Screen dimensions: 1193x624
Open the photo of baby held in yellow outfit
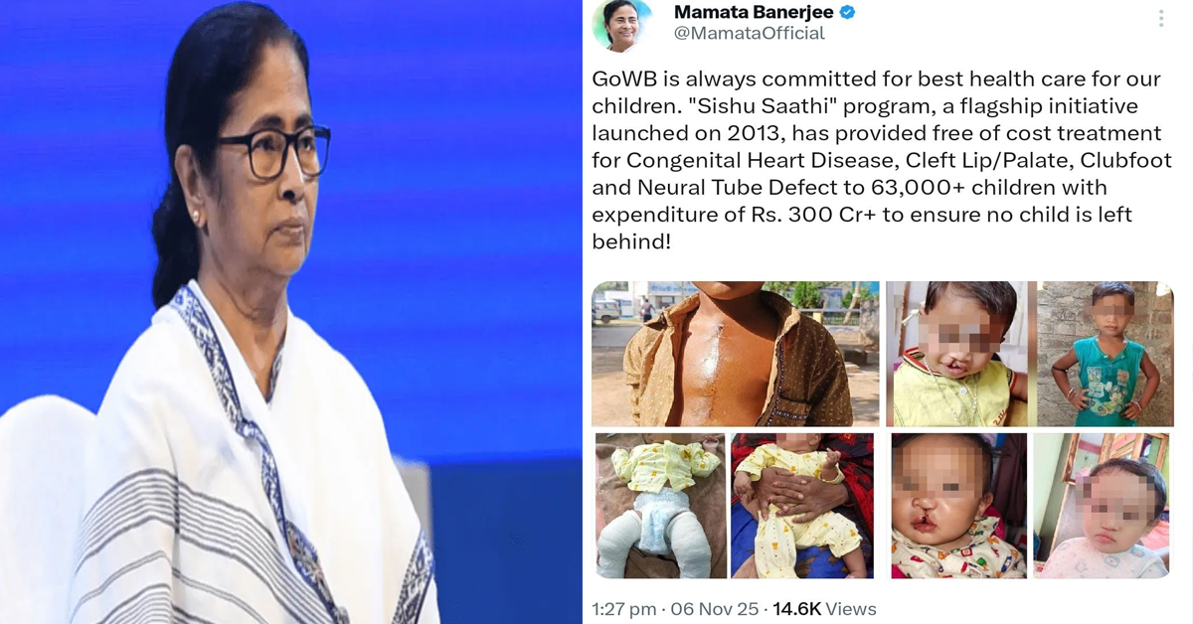(x=802, y=506)
